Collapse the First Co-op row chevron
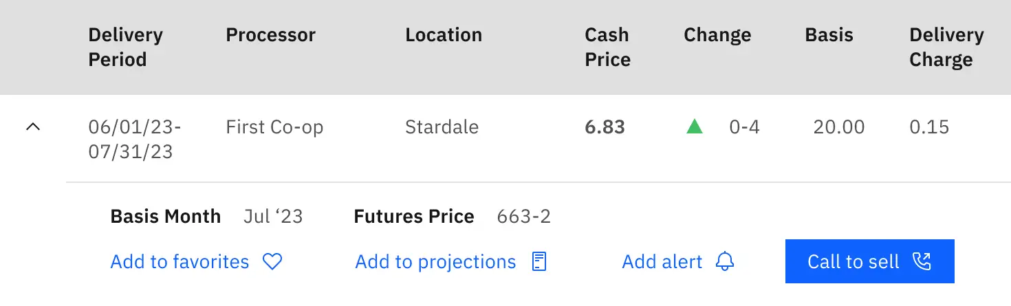This screenshot has width=1011, height=306. tap(33, 127)
